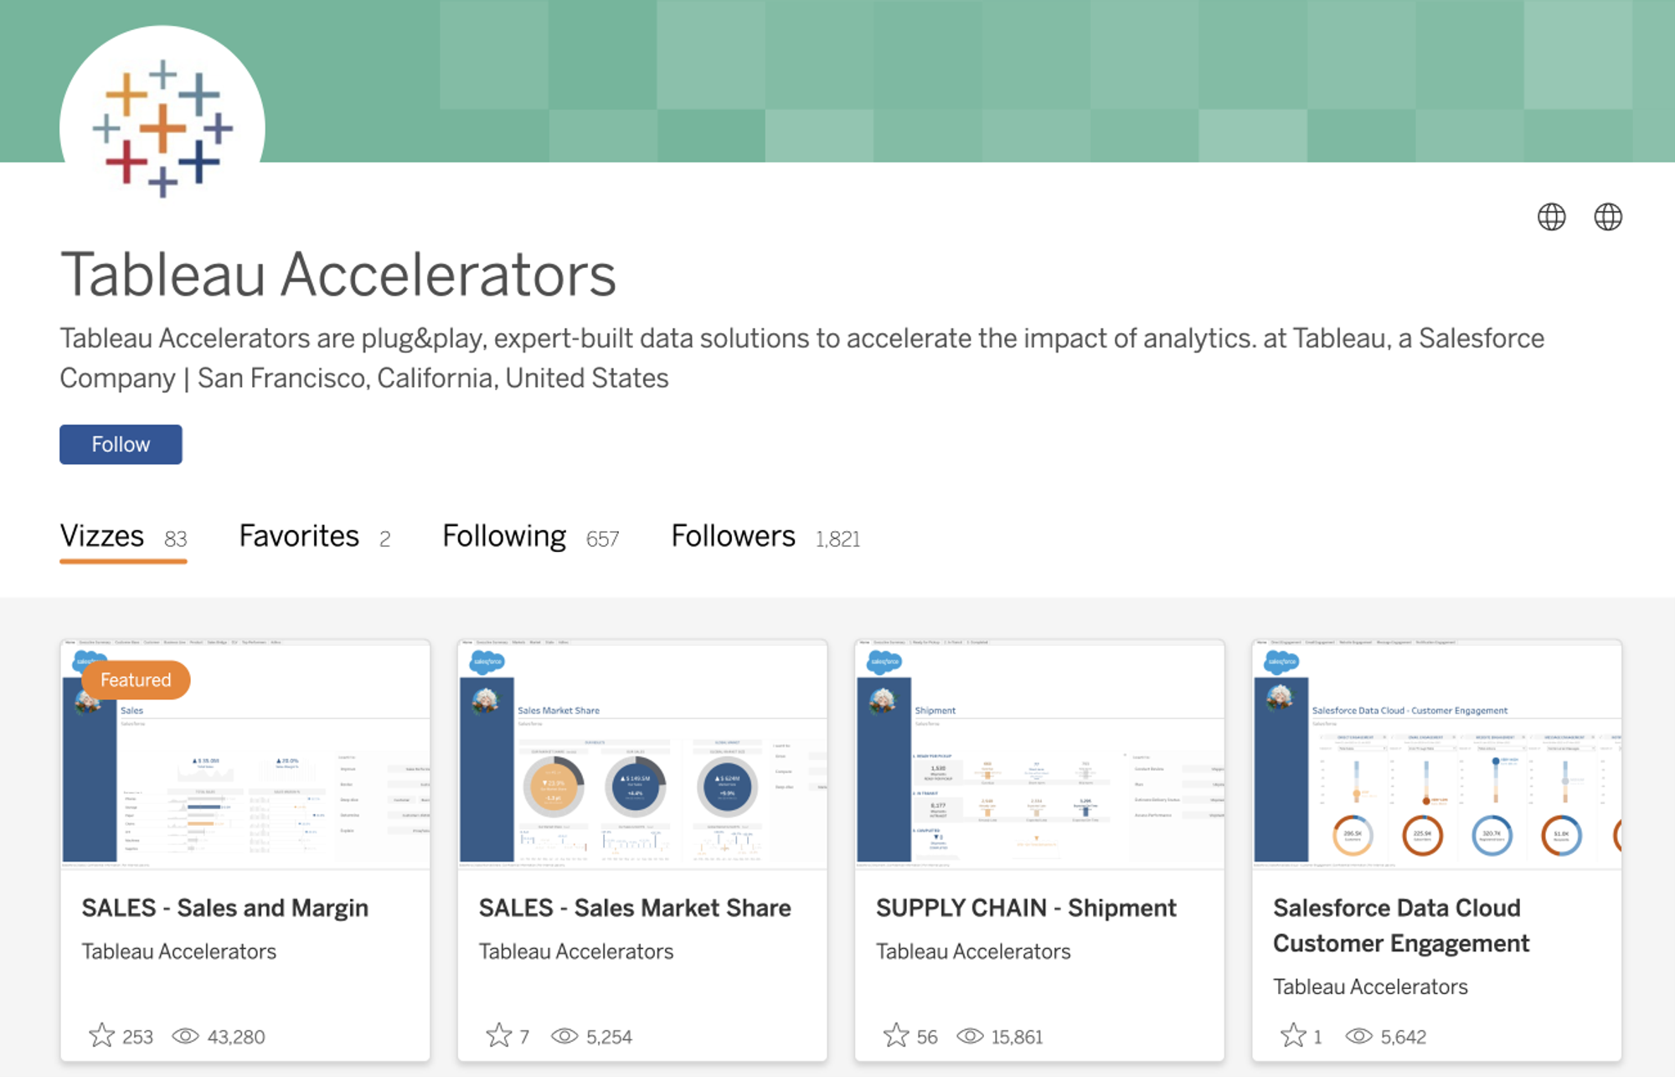This screenshot has width=1675, height=1077.
Task: Click the eye icon showing 43,280 views
Action: [x=185, y=1036]
